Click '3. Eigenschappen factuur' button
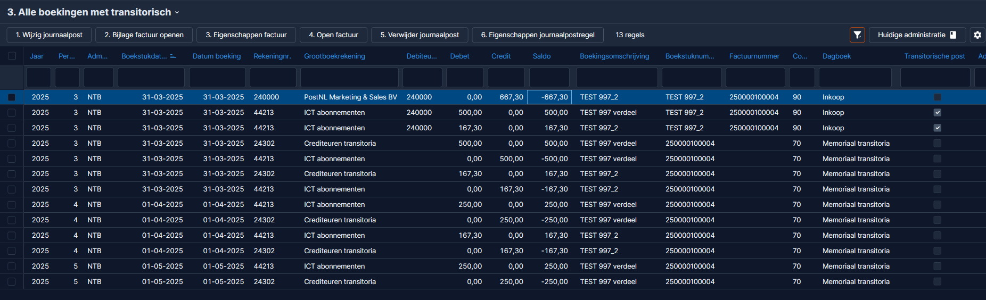Image resolution: width=986 pixels, height=300 pixels. pyautogui.click(x=246, y=35)
